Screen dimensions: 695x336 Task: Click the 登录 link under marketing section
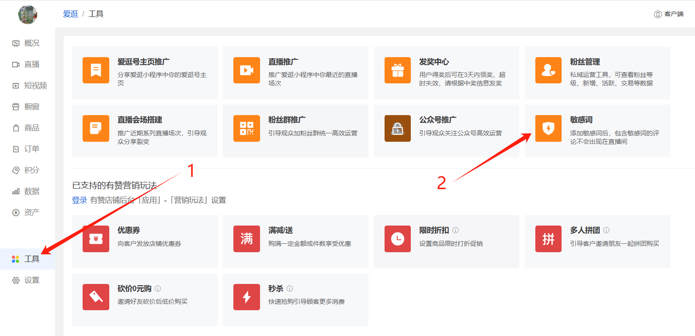(80, 200)
